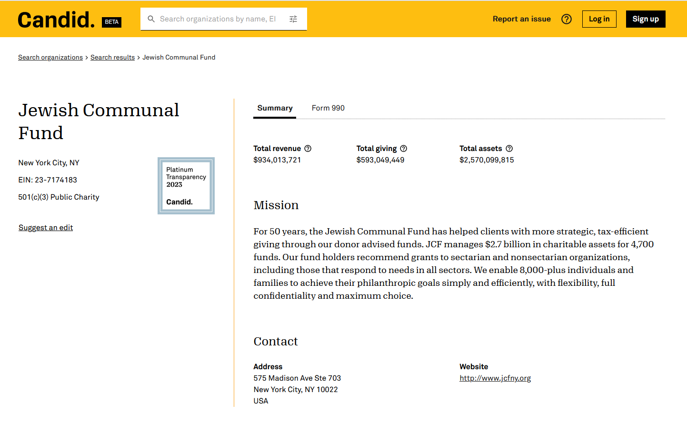Click the Platinum Transparency 2023 seal
The image size is (687, 434).
point(186,186)
